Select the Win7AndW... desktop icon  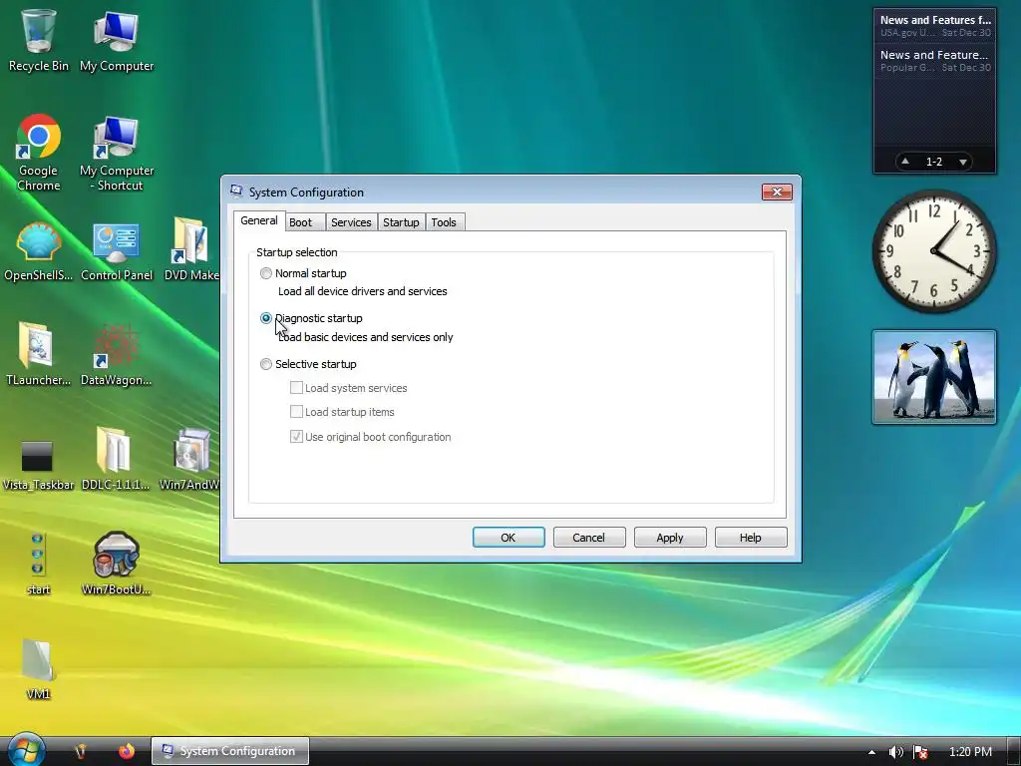[189, 459]
